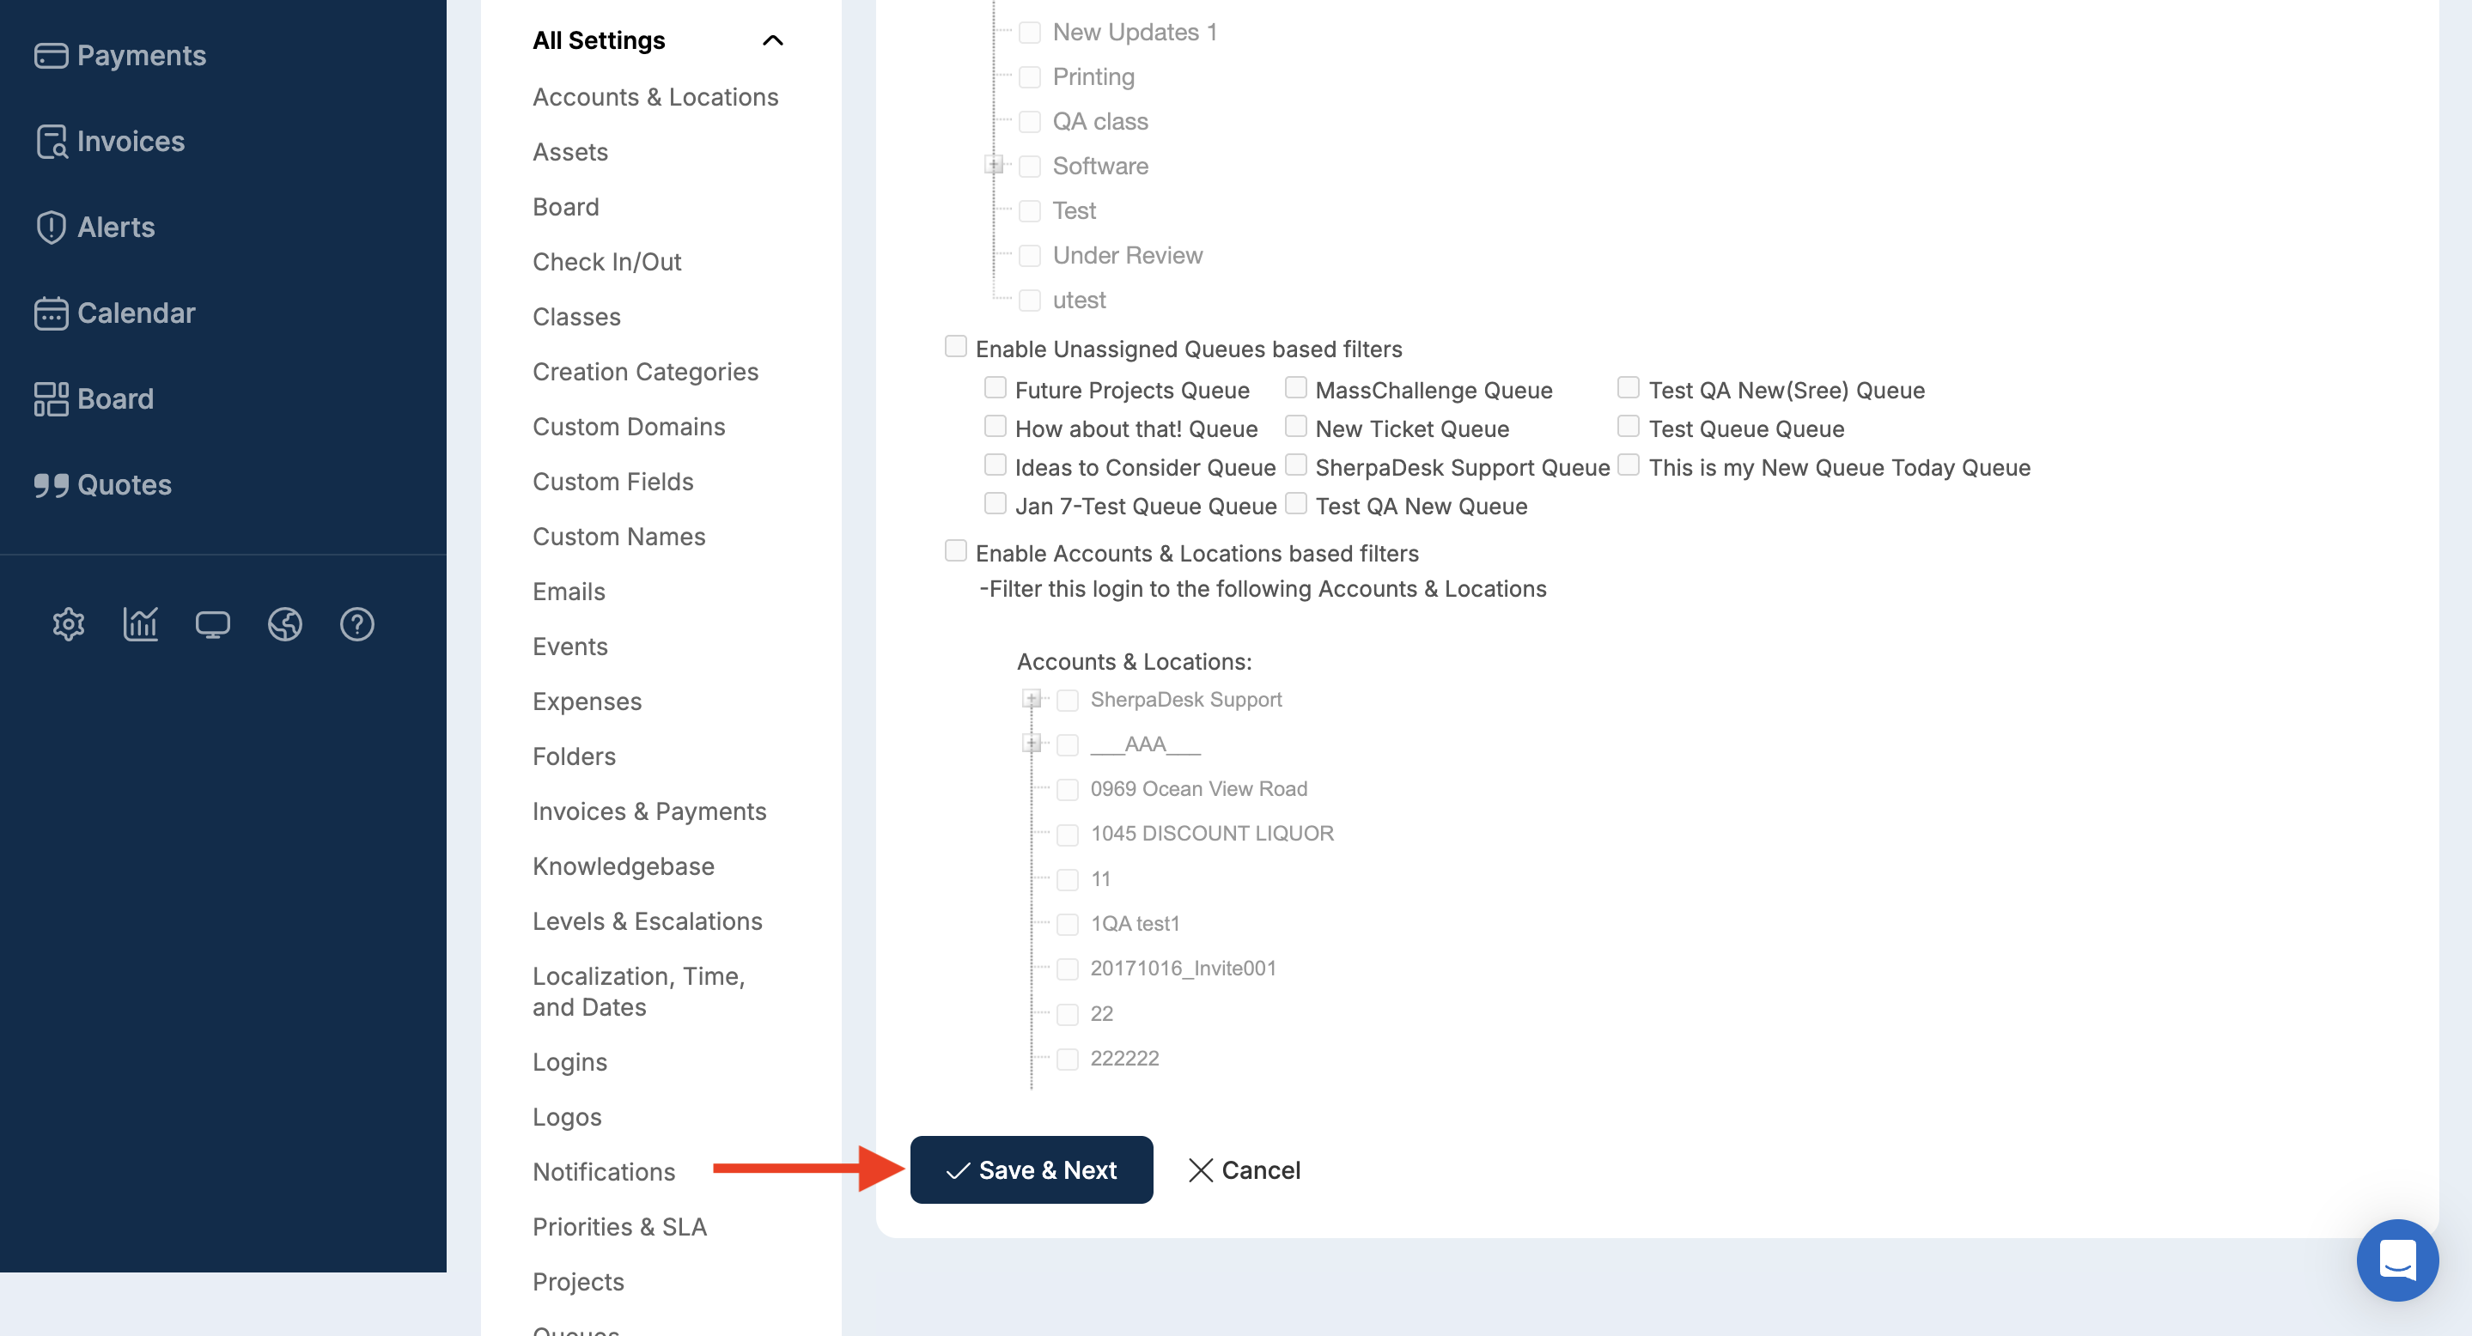Enable Accounts & Locations based filters checkbox
The height and width of the screenshot is (1336, 2472).
point(956,550)
